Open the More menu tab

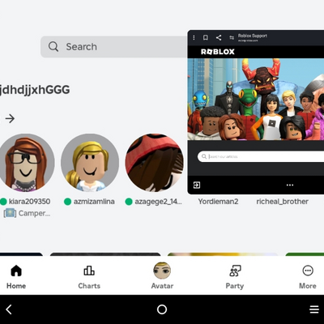tap(308, 277)
